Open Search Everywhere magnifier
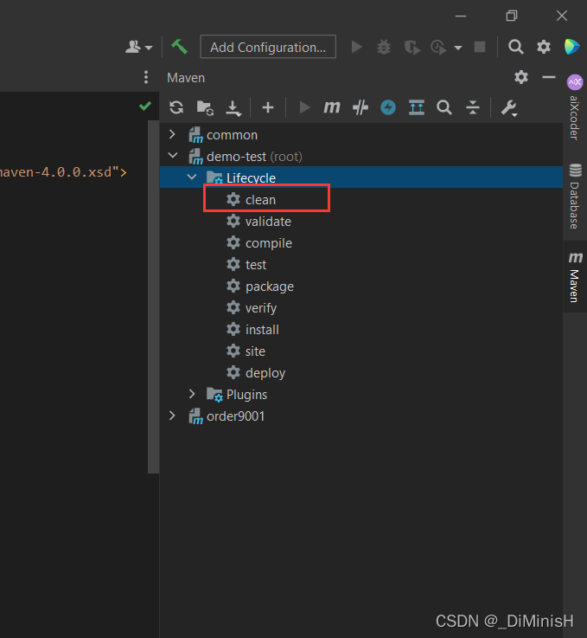Image resolution: width=587 pixels, height=638 pixels. (515, 47)
